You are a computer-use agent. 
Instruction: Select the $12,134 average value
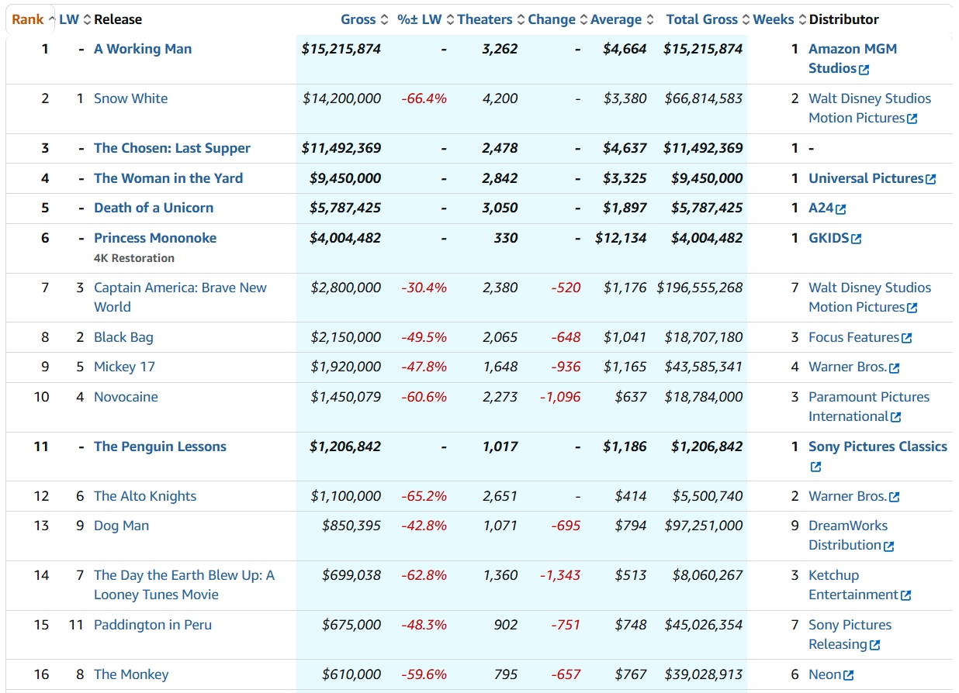(x=621, y=238)
